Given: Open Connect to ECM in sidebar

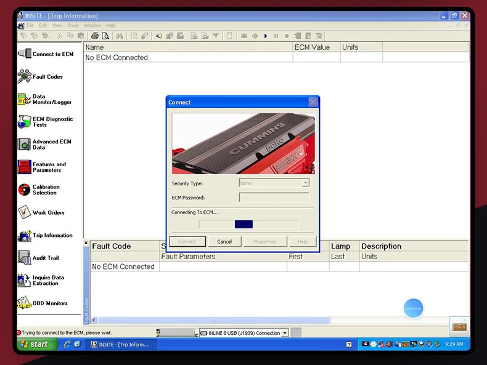Looking at the screenshot, I should (46, 54).
